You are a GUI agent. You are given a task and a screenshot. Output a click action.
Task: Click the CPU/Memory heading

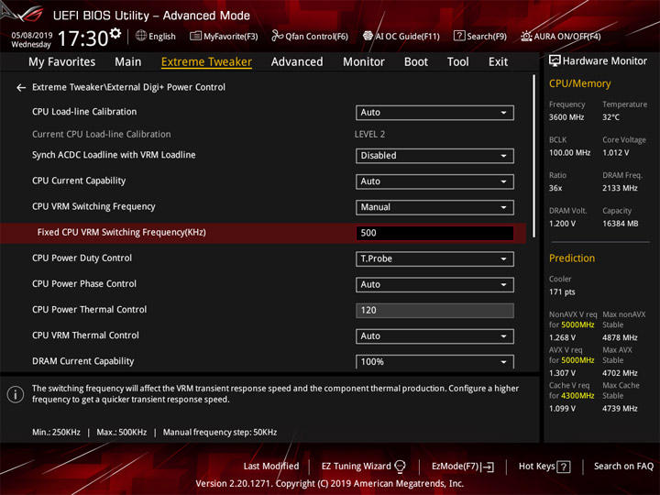coord(579,83)
